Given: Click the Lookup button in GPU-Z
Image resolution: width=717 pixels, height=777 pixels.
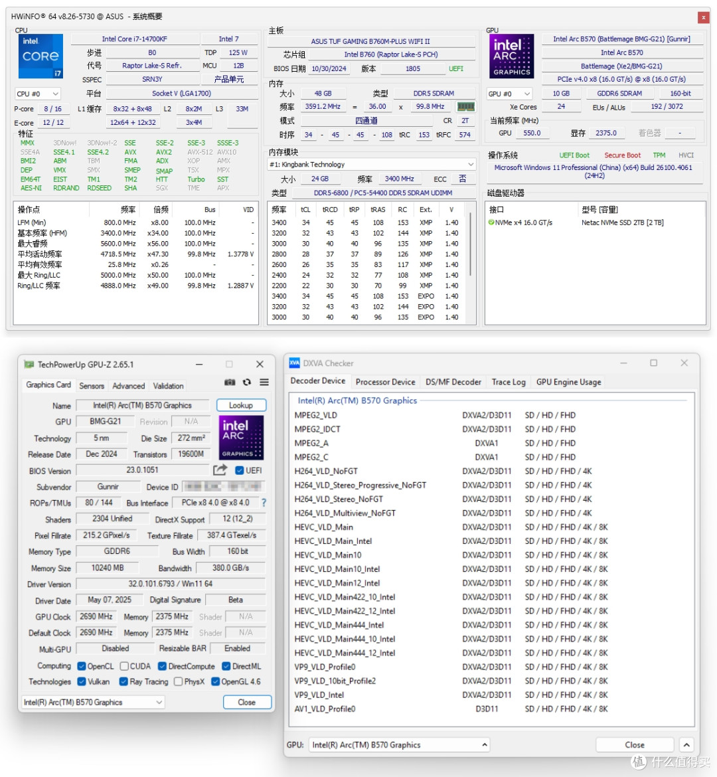Looking at the screenshot, I should point(241,405).
